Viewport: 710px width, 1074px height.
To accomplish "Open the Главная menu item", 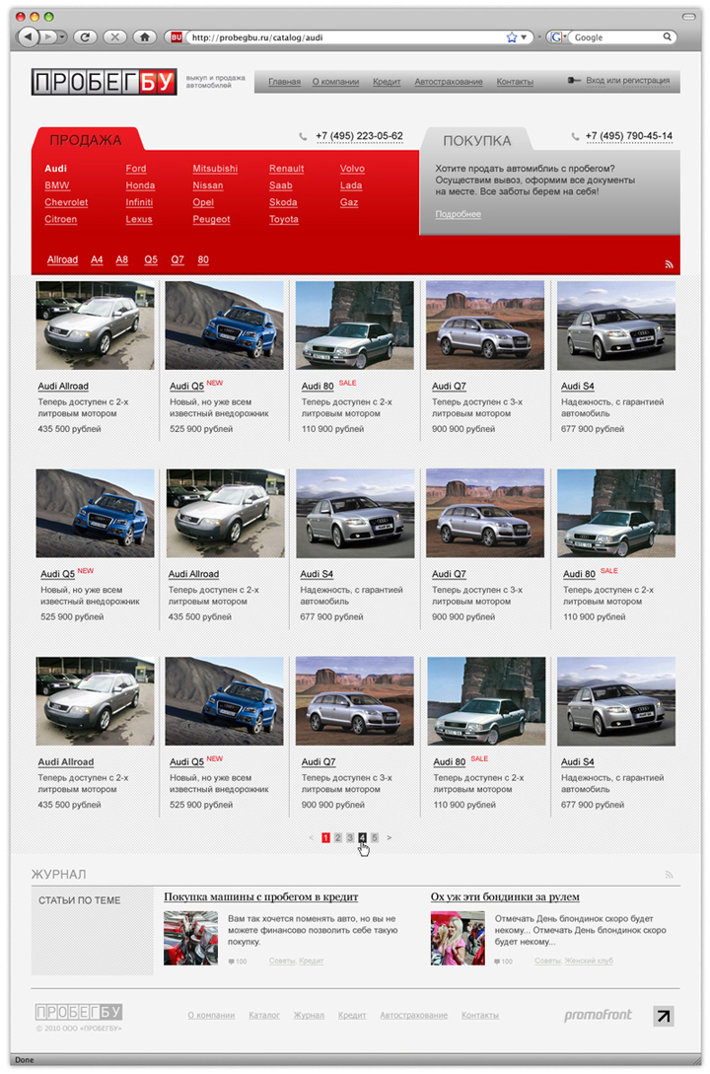I will (x=284, y=82).
